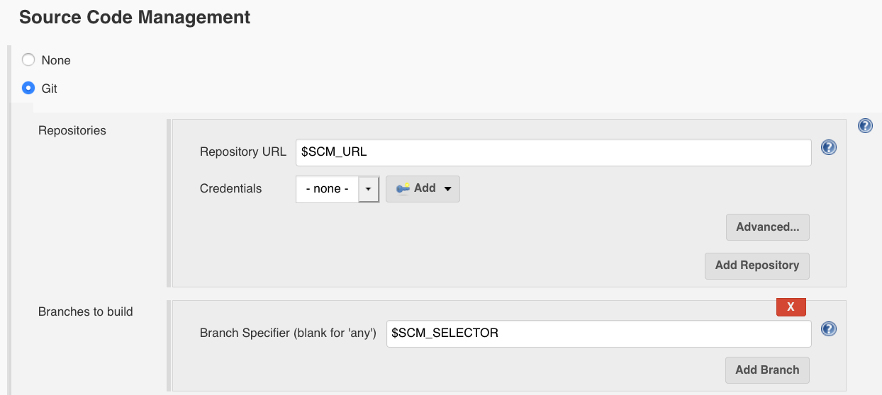Click the Git label text
882x395 pixels.
coord(50,89)
